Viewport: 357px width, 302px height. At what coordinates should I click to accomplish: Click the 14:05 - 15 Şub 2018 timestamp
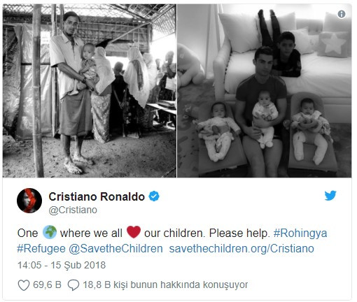coord(62,265)
